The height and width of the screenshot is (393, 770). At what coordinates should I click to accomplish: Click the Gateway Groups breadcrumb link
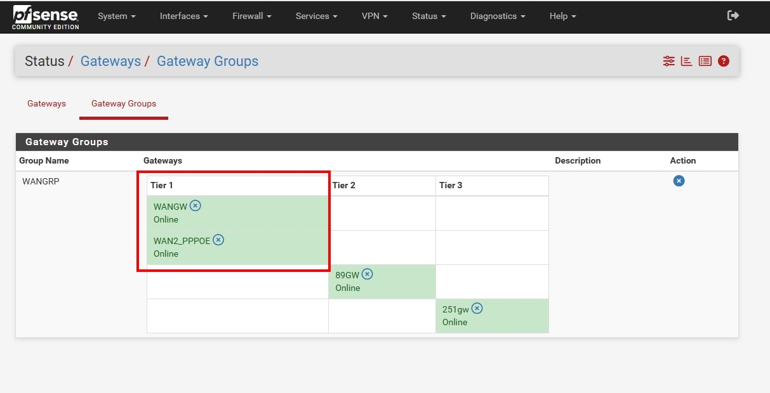click(x=208, y=61)
